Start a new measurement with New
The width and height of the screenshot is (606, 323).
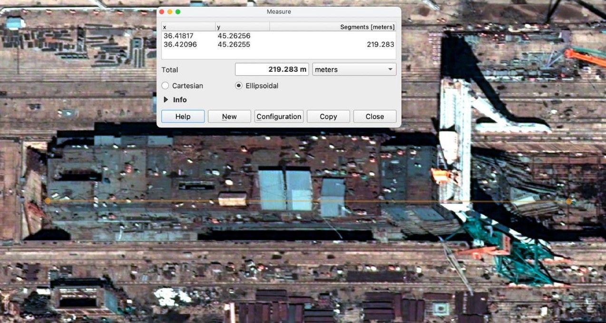point(229,117)
